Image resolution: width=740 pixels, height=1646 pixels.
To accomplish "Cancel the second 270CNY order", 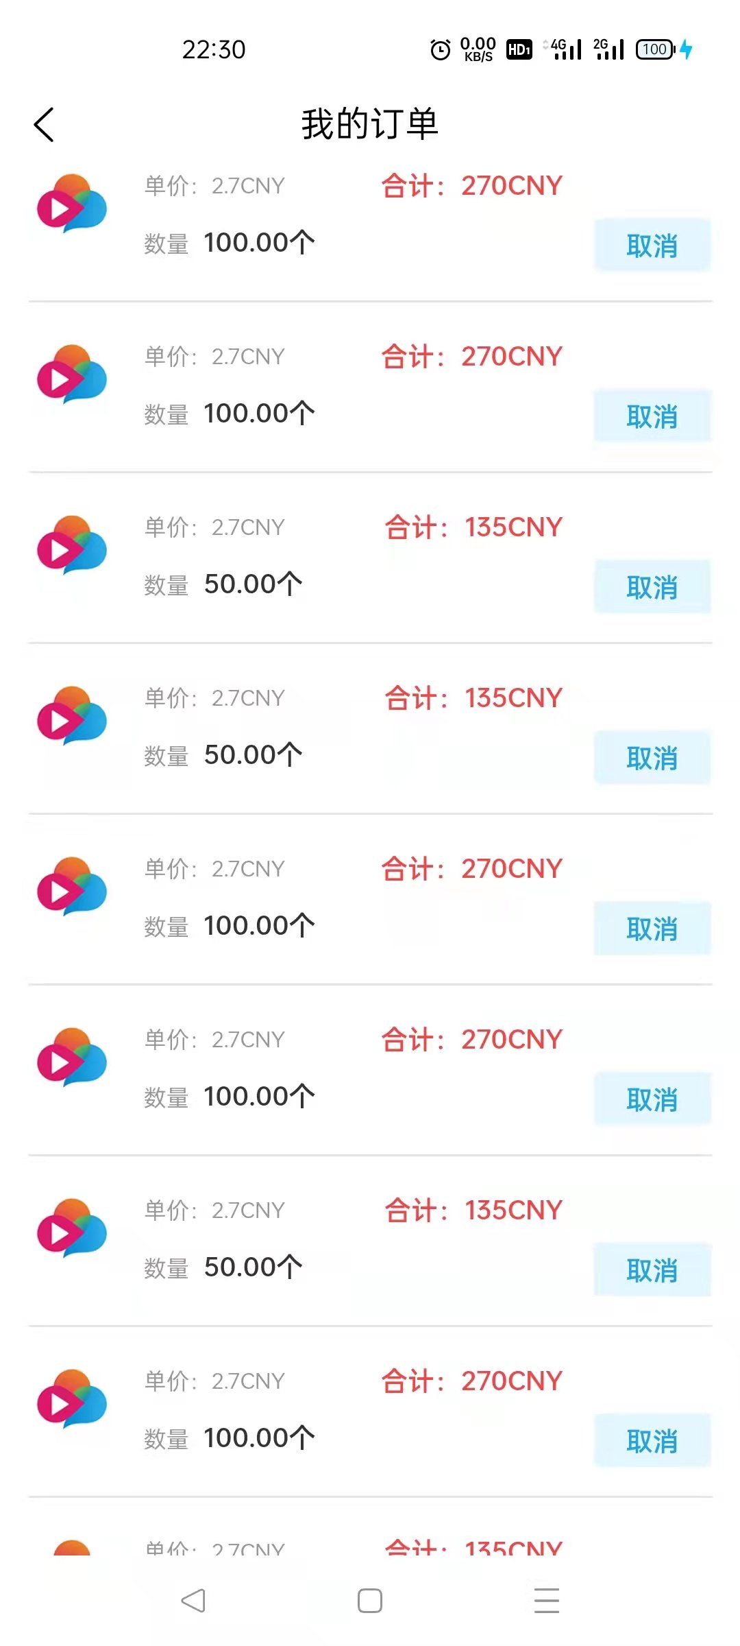I will [x=652, y=416].
